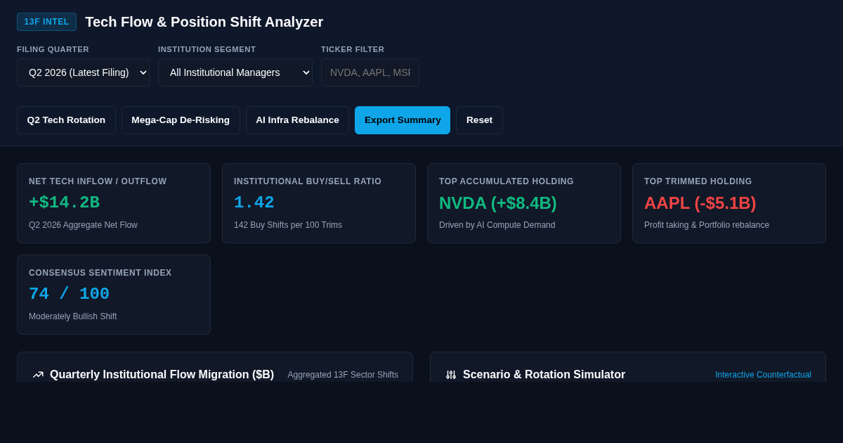
Task: Focus the Ticker Filter input field
Action: click(370, 72)
